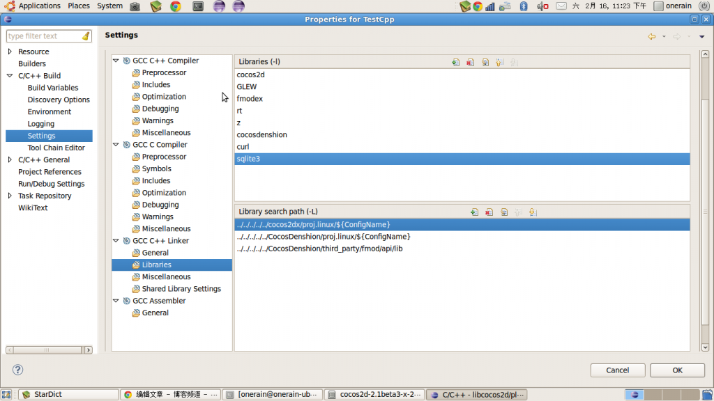Select Build Variables page
Viewport: 714px width, 401px height.
click(53, 87)
